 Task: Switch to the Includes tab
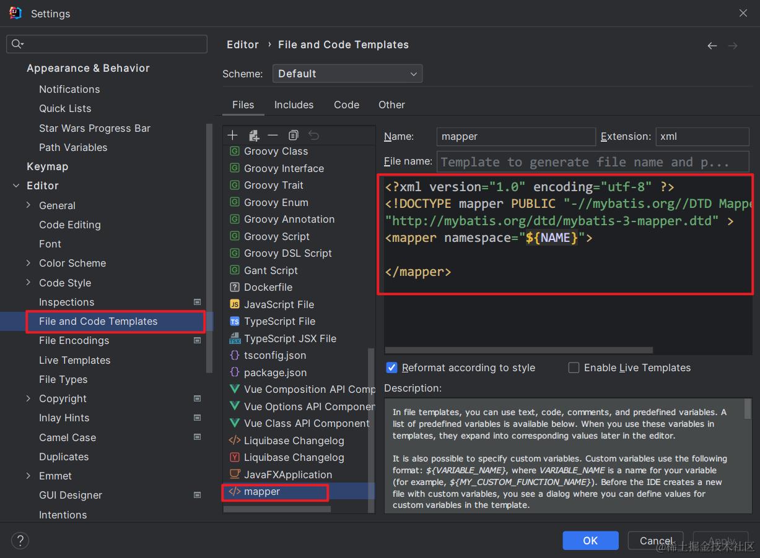294,105
